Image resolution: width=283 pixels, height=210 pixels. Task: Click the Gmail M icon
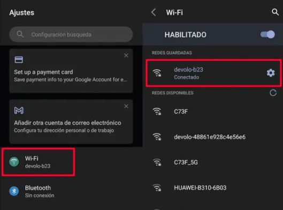click(19, 110)
